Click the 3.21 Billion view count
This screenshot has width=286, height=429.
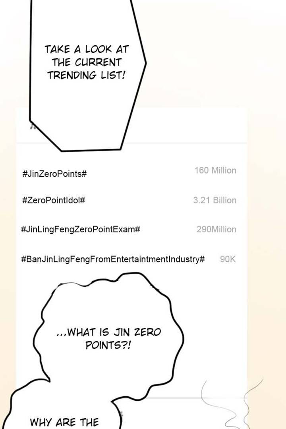214,200
